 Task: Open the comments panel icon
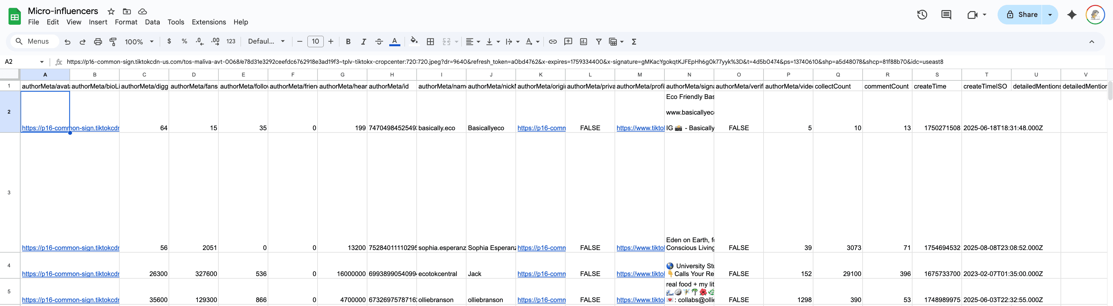coord(946,14)
